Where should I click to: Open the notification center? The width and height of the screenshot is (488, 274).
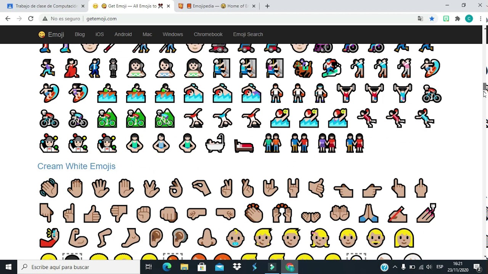tap(477, 267)
